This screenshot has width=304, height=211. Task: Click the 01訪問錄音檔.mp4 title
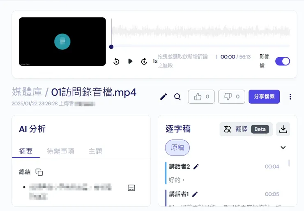tap(94, 92)
